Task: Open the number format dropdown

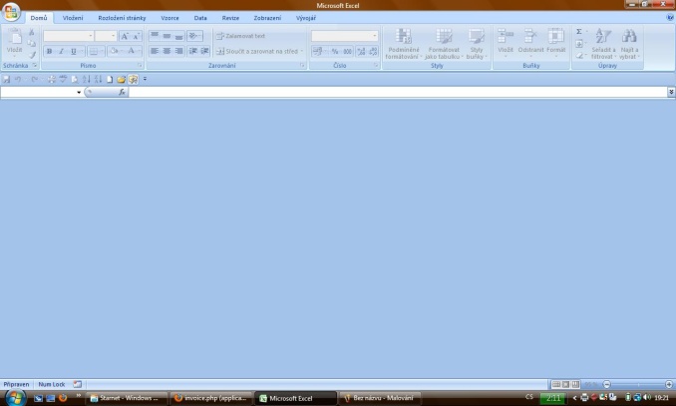Action: pos(374,36)
